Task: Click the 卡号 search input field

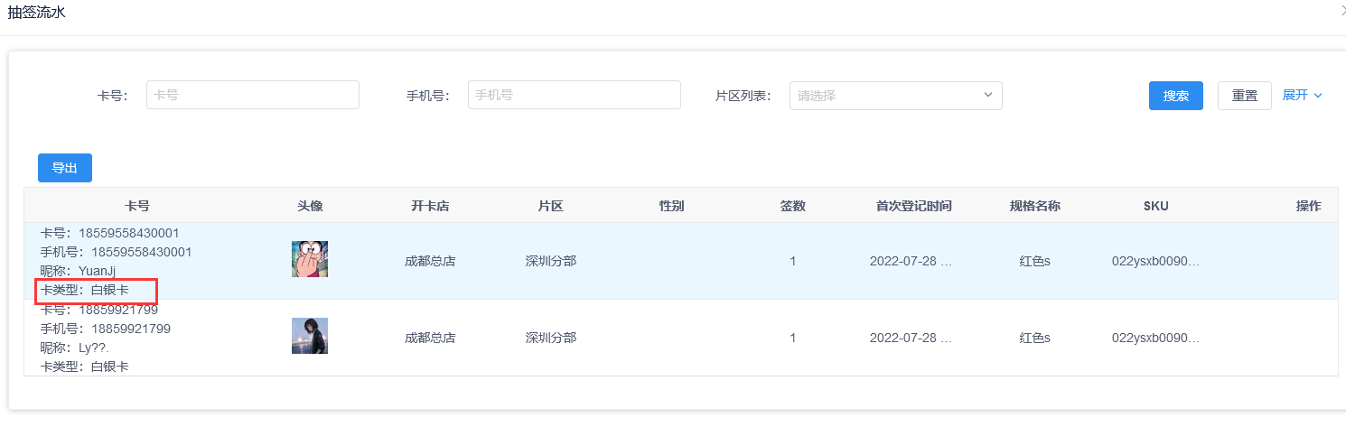Action: 253,95
